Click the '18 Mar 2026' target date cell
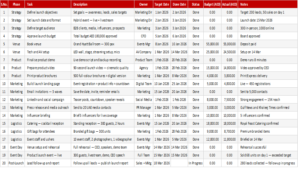The height and width of the screenshot is (175, 298). click(162, 163)
